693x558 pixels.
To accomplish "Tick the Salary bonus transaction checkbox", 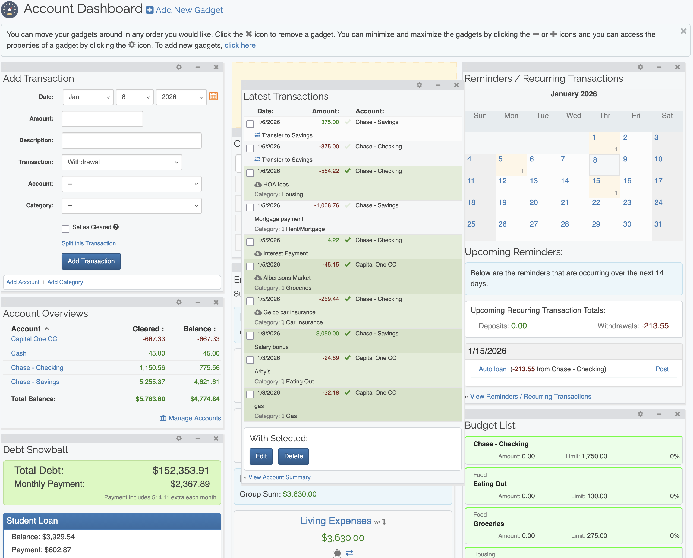I will [250, 335].
